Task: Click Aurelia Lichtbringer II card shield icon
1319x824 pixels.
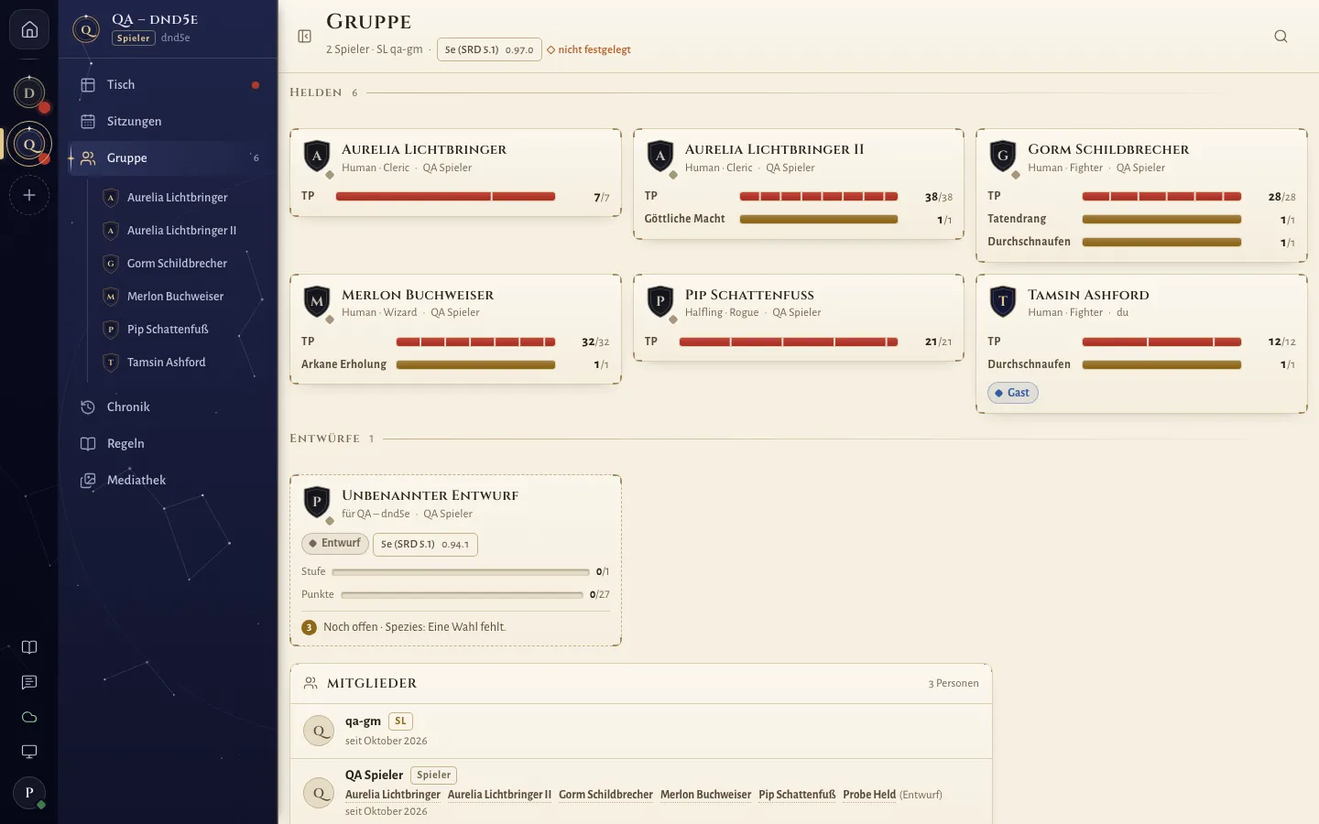Action: point(660,156)
